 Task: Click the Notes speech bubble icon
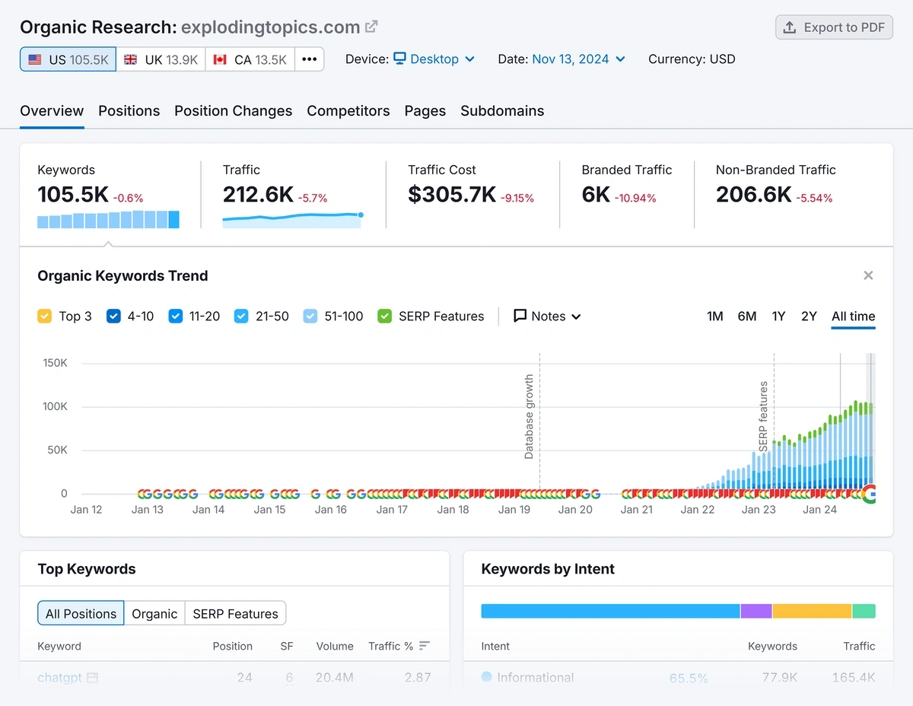520,316
